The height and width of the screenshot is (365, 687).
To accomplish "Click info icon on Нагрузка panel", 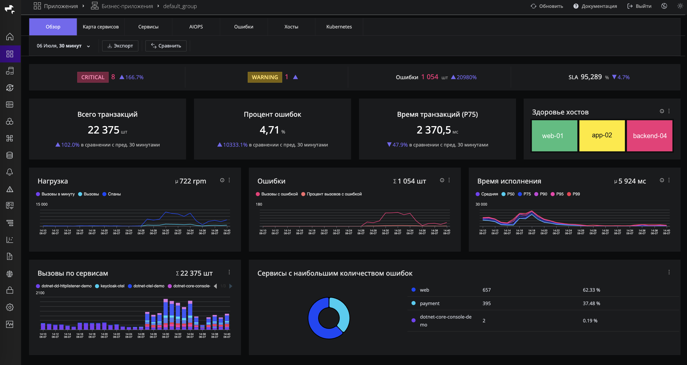I will click(x=222, y=180).
